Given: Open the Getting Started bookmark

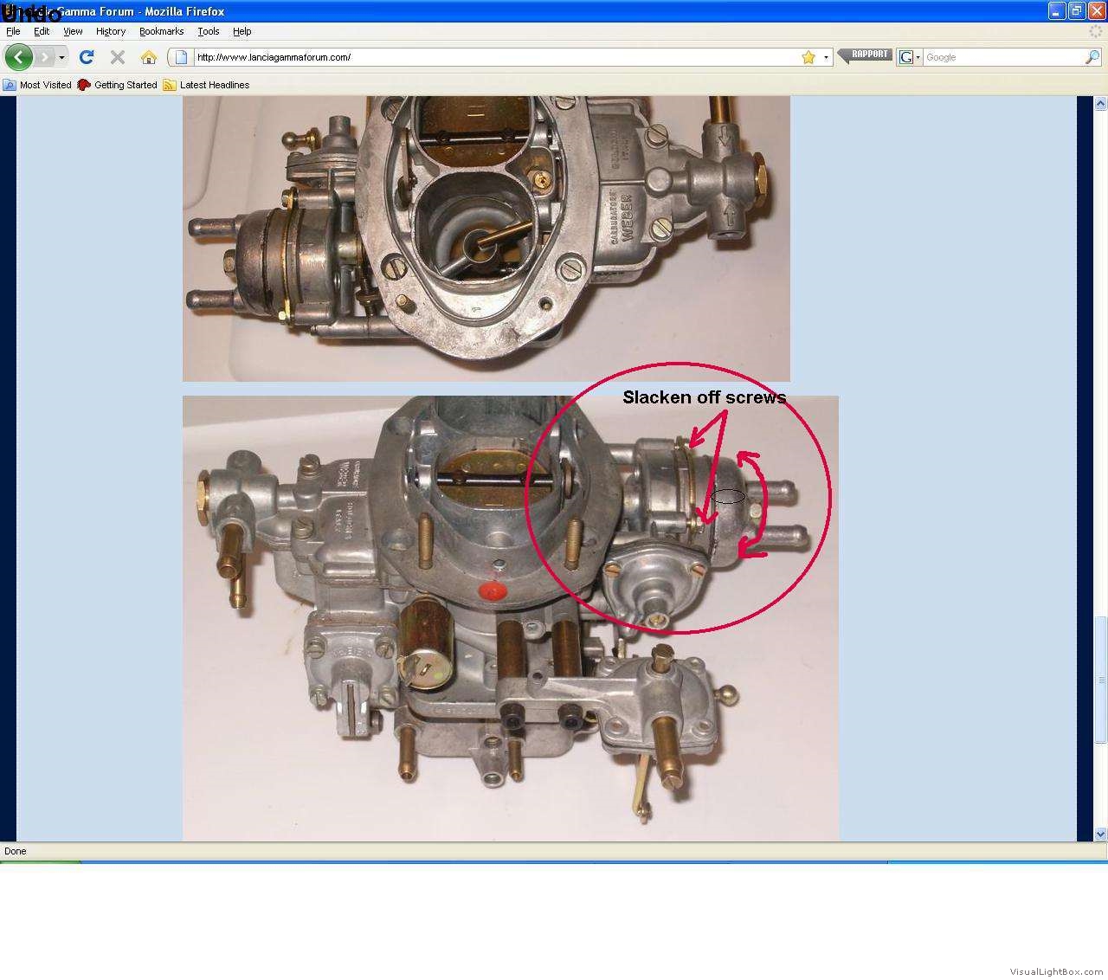Looking at the screenshot, I should tap(118, 85).
